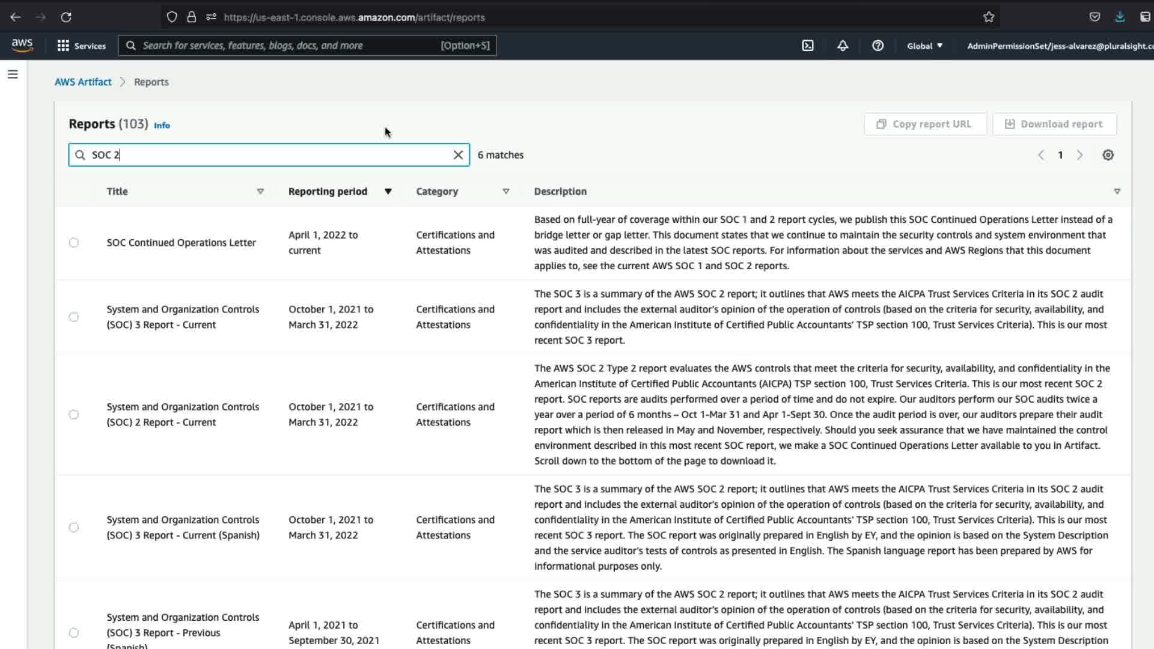The width and height of the screenshot is (1154, 649).
Task: Bookmark page with the star icon
Action: coord(989,17)
